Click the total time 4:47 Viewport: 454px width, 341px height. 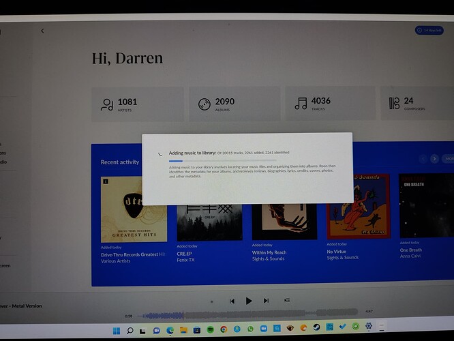click(x=369, y=312)
